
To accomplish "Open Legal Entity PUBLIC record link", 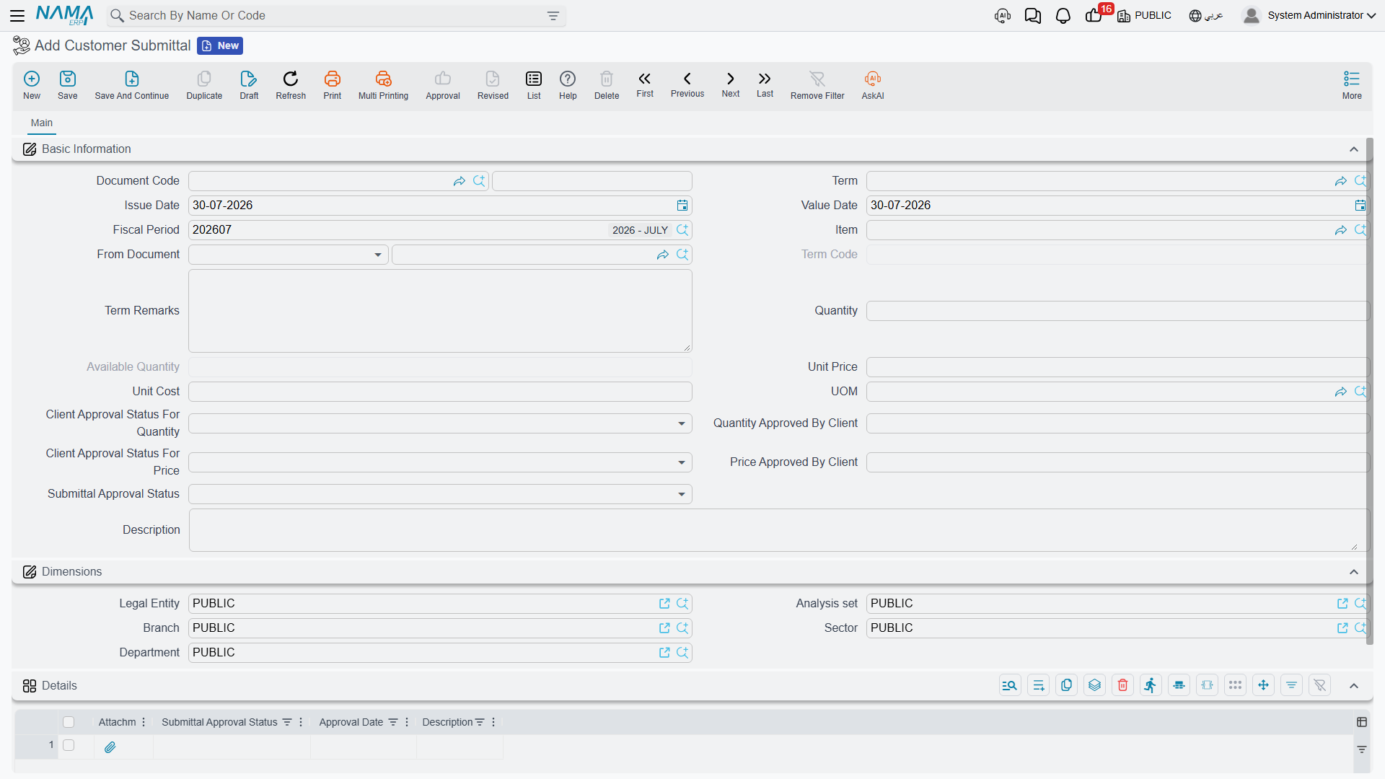I will click(664, 604).
